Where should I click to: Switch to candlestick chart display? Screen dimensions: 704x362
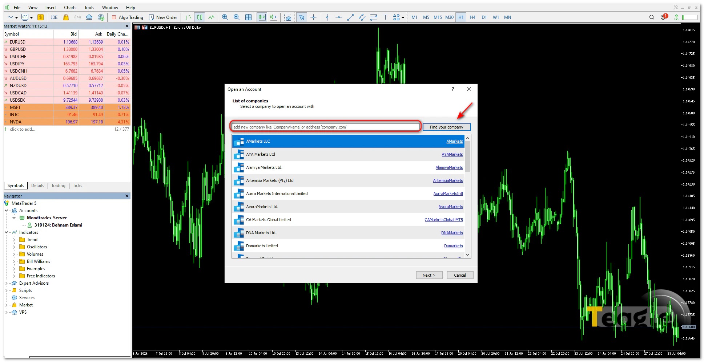(x=200, y=17)
